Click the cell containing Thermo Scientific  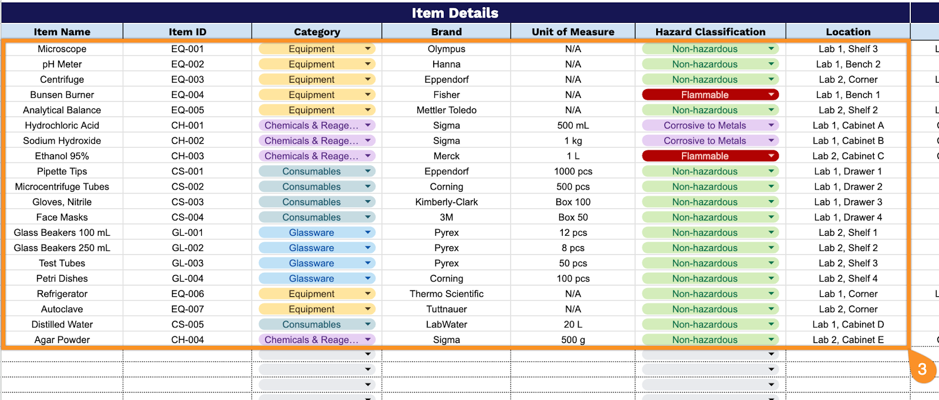click(446, 293)
